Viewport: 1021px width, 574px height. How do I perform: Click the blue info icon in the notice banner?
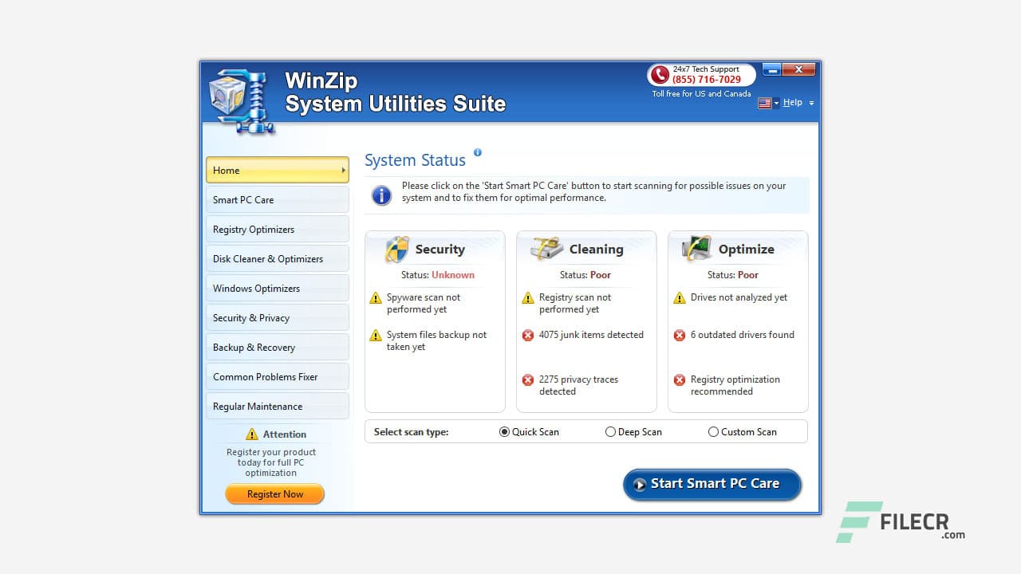[x=381, y=195]
